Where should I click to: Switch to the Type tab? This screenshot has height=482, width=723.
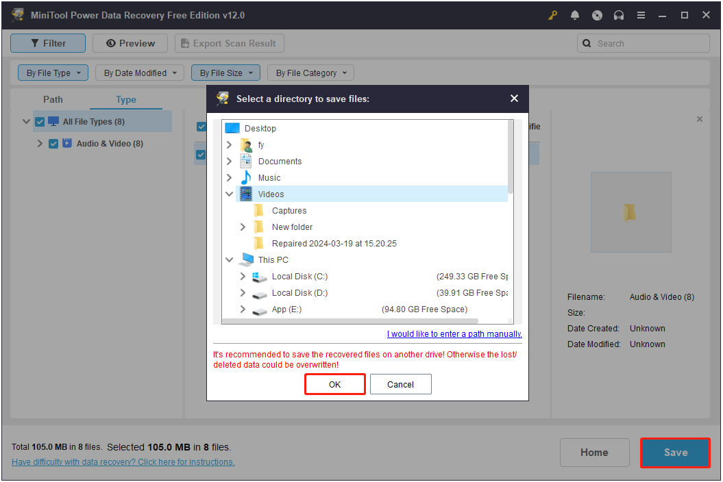[126, 99]
